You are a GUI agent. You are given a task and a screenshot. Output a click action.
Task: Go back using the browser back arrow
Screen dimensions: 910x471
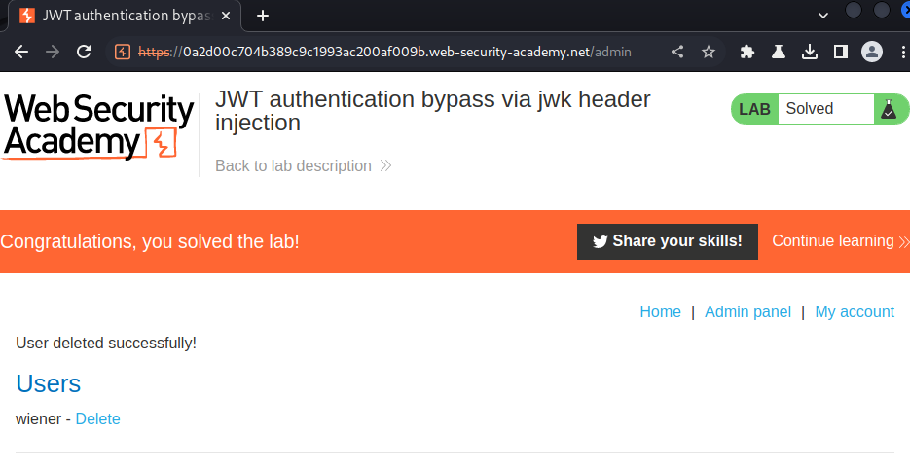click(x=21, y=52)
